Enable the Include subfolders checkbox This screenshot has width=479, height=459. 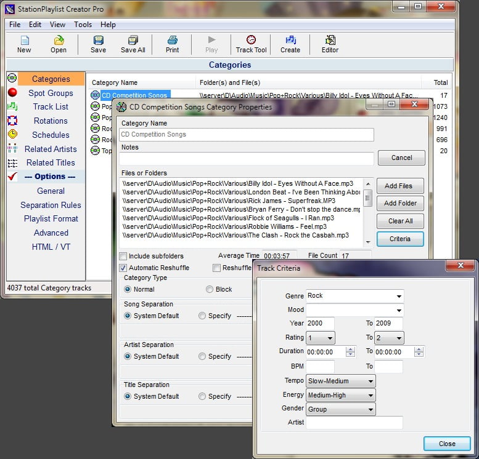point(123,256)
